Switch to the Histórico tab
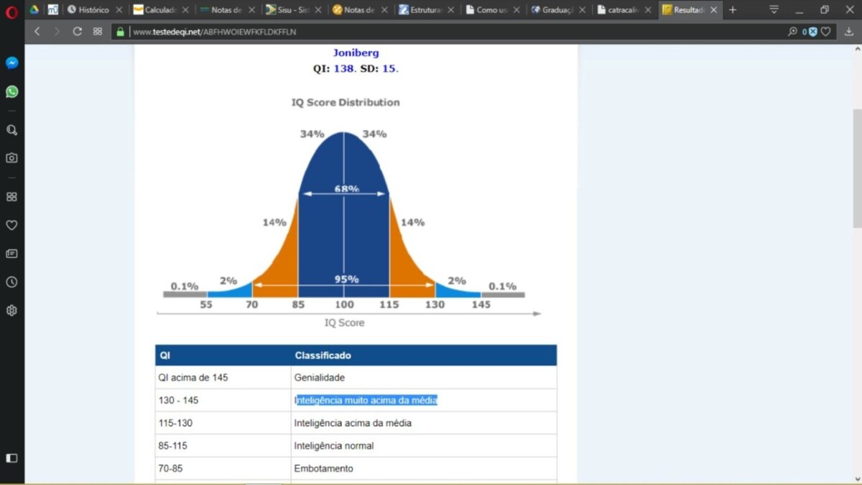Image resolution: width=862 pixels, height=485 pixels. 93,10
